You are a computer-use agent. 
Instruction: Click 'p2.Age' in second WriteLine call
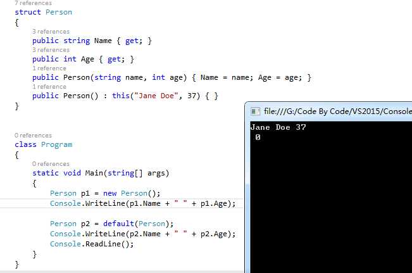pyautogui.click(x=214, y=234)
